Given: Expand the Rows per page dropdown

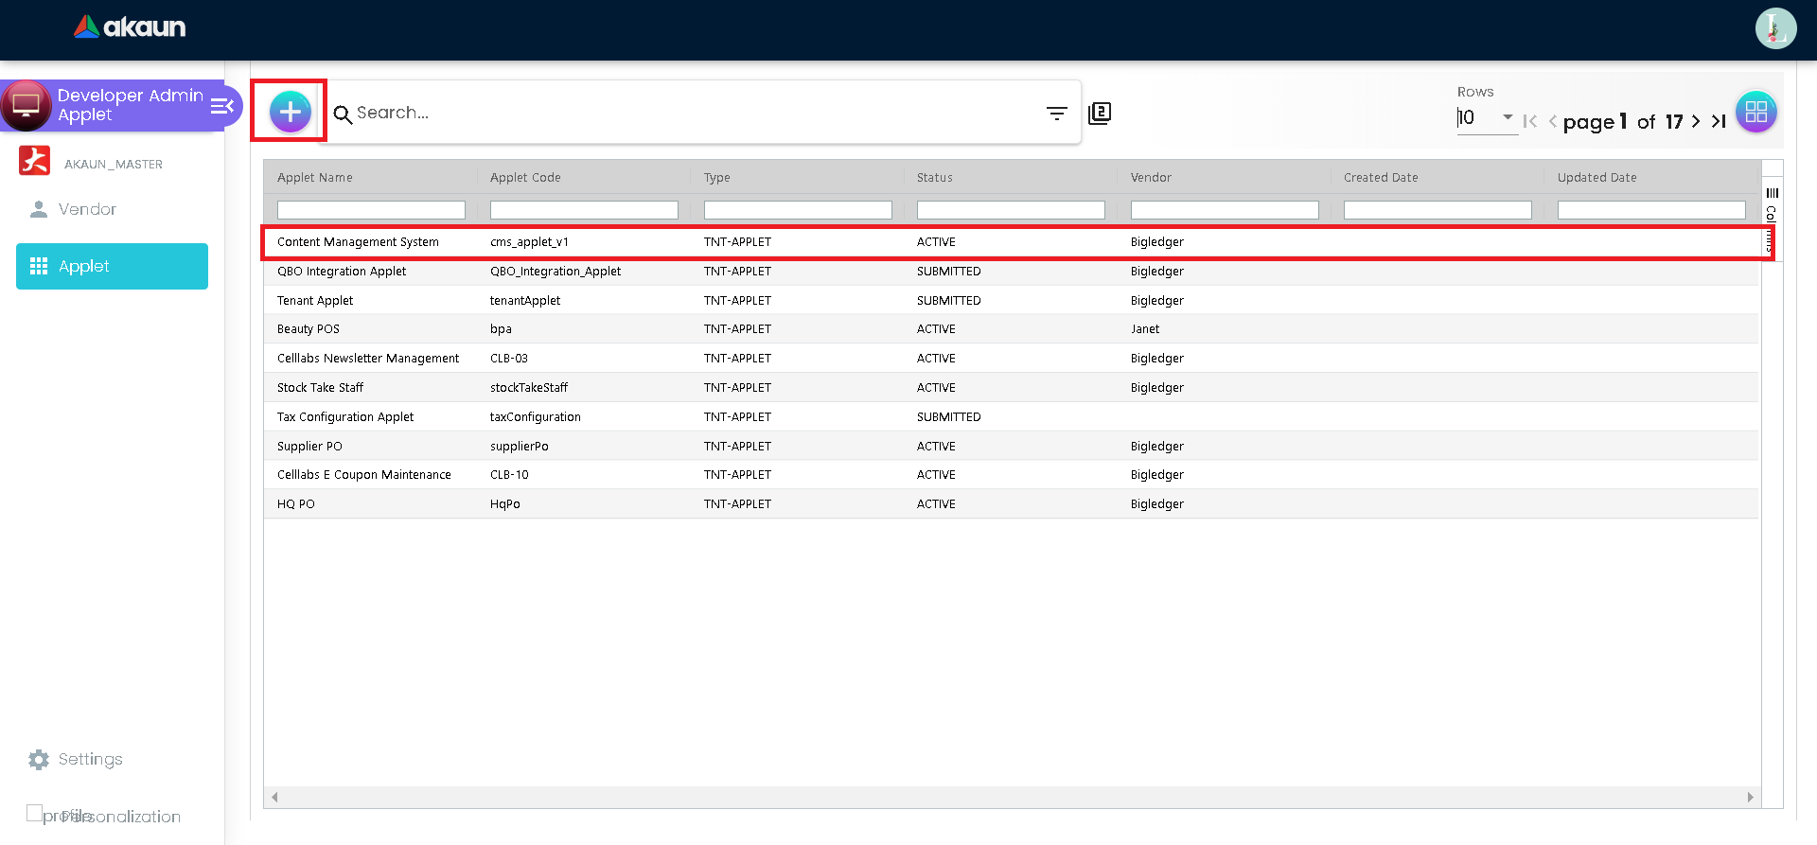Looking at the screenshot, I should point(1507,117).
